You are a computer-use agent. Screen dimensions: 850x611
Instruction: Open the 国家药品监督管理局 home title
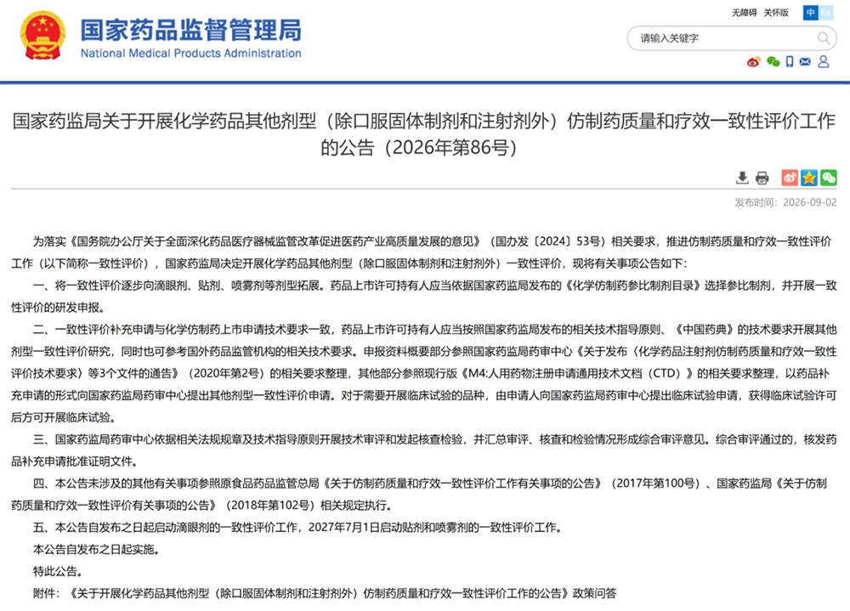pos(190,30)
